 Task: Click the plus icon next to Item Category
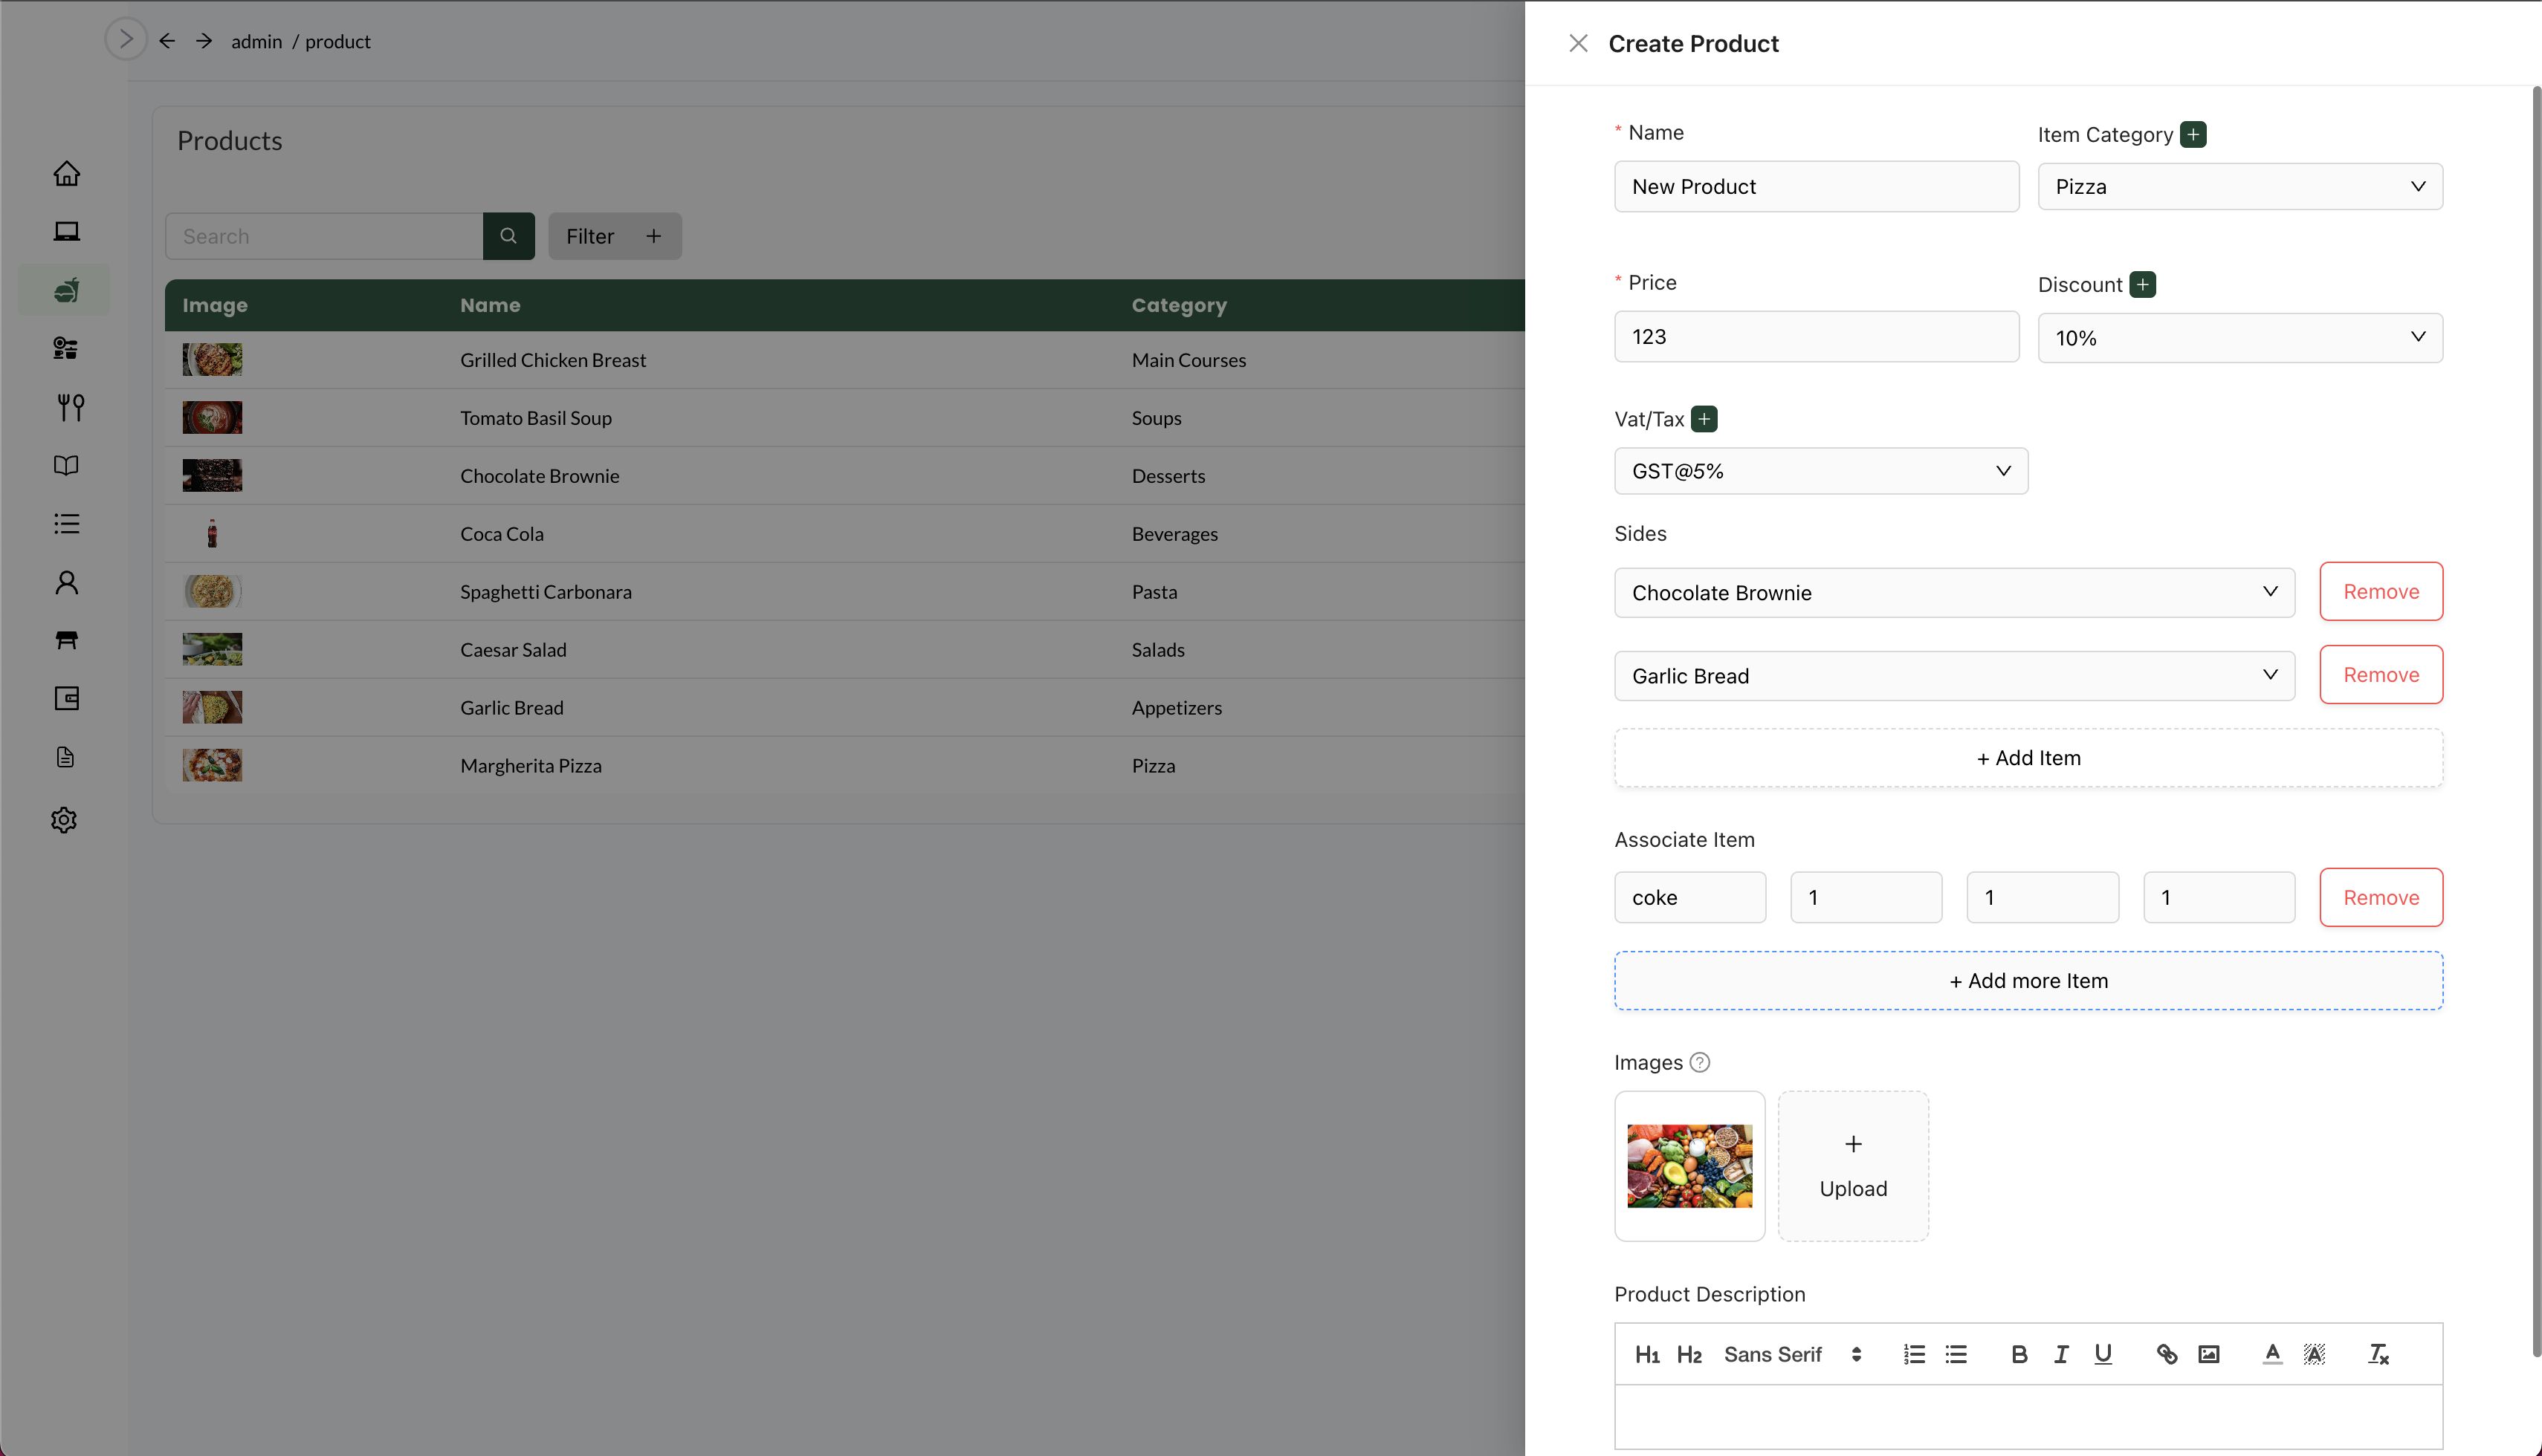[2193, 134]
